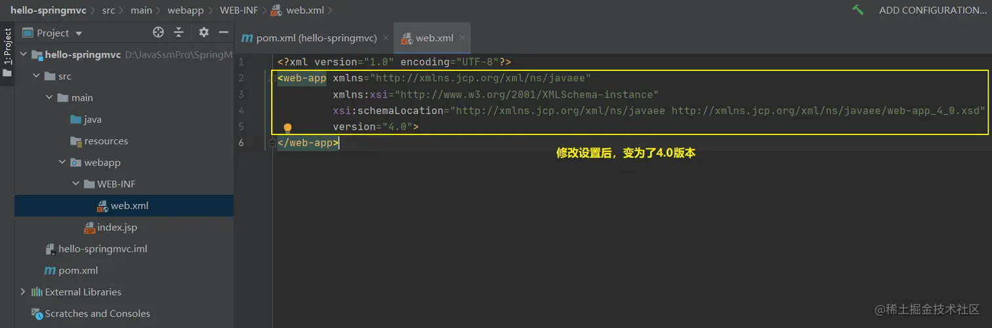Image resolution: width=992 pixels, height=328 pixels.
Task: Select the web.xml editor tab
Action: [x=434, y=38]
